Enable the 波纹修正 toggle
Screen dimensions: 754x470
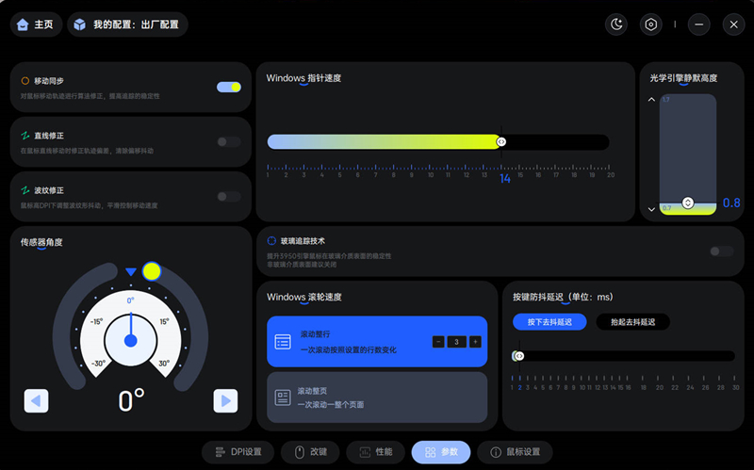(x=229, y=196)
